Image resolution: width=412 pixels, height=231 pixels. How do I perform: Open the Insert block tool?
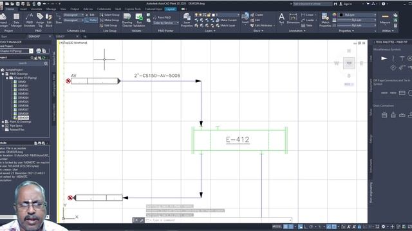pos(245,19)
